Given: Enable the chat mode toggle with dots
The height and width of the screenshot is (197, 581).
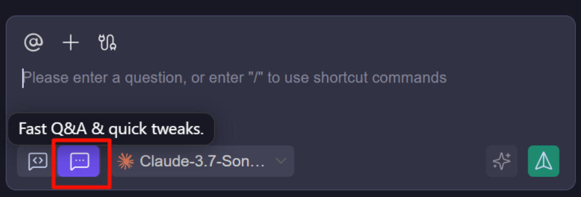Looking at the screenshot, I should click(x=79, y=161).
